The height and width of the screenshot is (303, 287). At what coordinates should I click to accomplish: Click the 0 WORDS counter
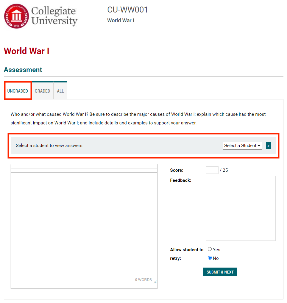143,279
